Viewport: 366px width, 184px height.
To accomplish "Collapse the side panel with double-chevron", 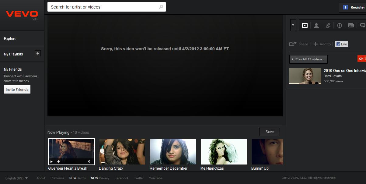I will pos(293,25).
